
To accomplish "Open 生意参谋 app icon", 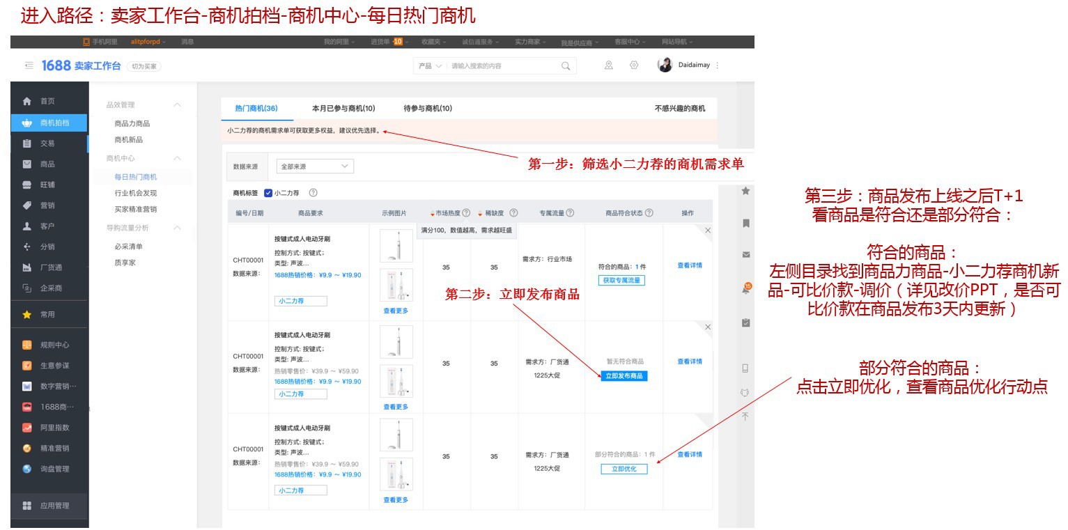I will point(27,366).
